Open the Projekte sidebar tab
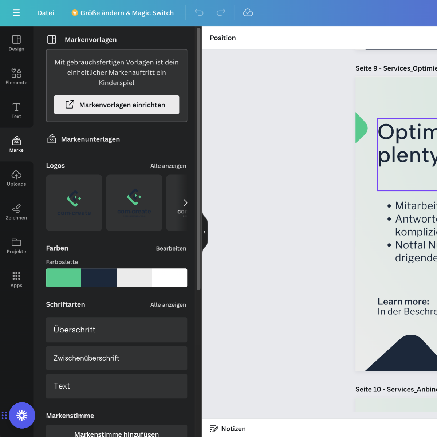The height and width of the screenshot is (437, 437). (x=16, y=246)
